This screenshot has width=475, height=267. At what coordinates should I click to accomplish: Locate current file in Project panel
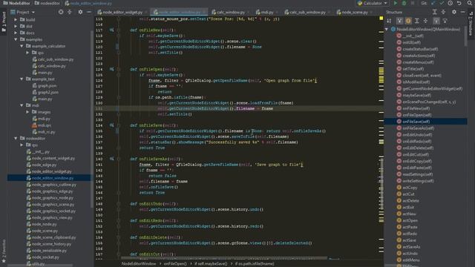[x=61, y=12]
